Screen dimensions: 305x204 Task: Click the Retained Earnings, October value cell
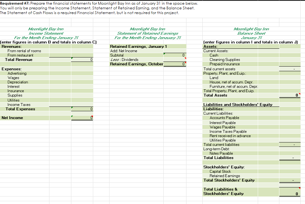[x=175, y=64]
